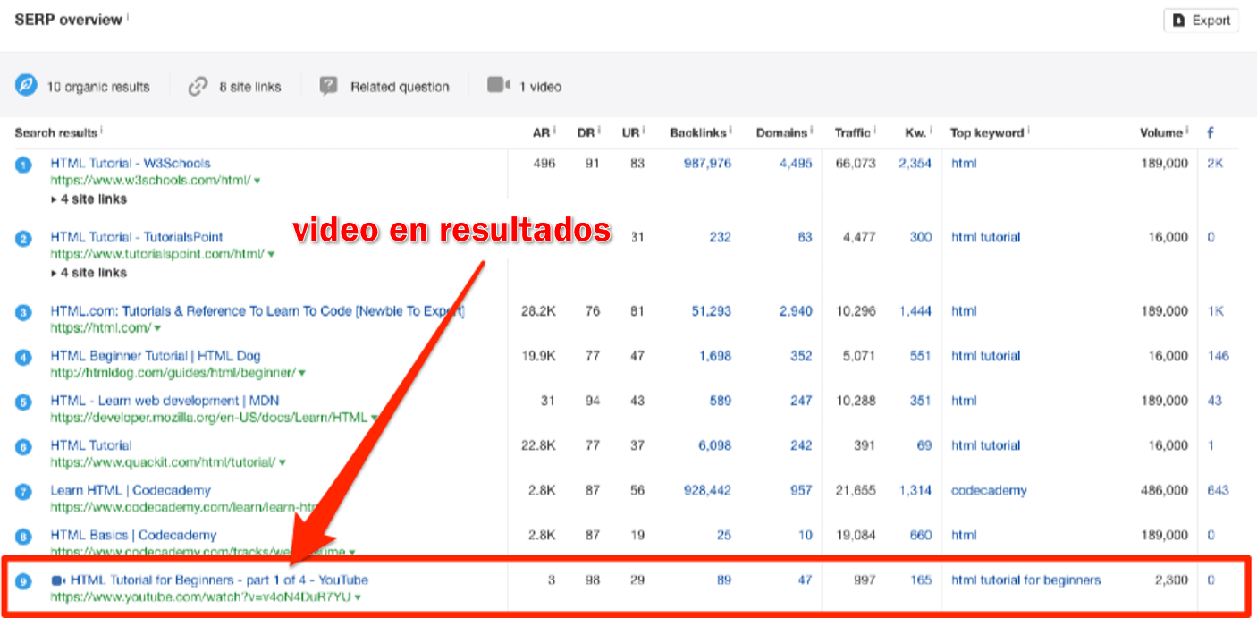Click the position 1 blue badge

click(x=23, y=163)
